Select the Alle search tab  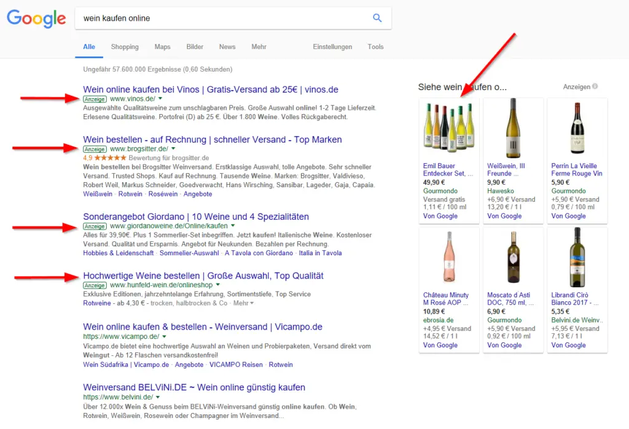click(89, 47)
